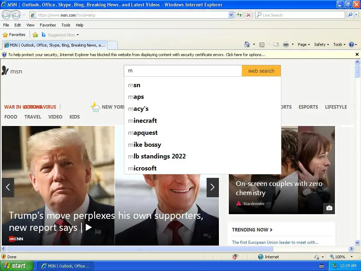361x271 pixels.
Task: Click the orange web search button
Action: coord(261,71)
